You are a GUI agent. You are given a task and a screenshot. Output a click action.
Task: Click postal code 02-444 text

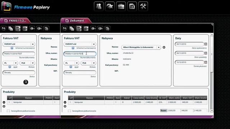tap(126, 65)
